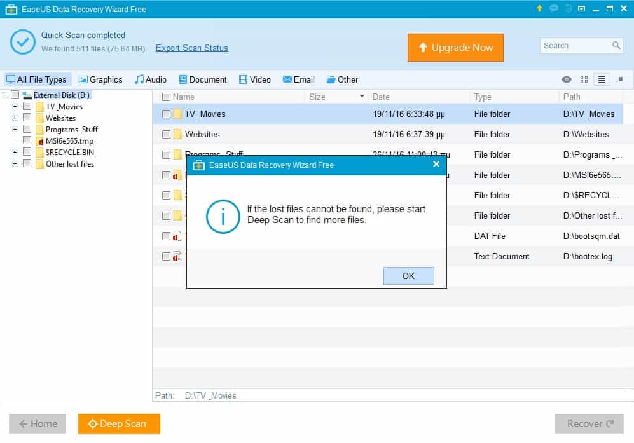Click the TV_Movies folder icon in tree

click(39, 107)
